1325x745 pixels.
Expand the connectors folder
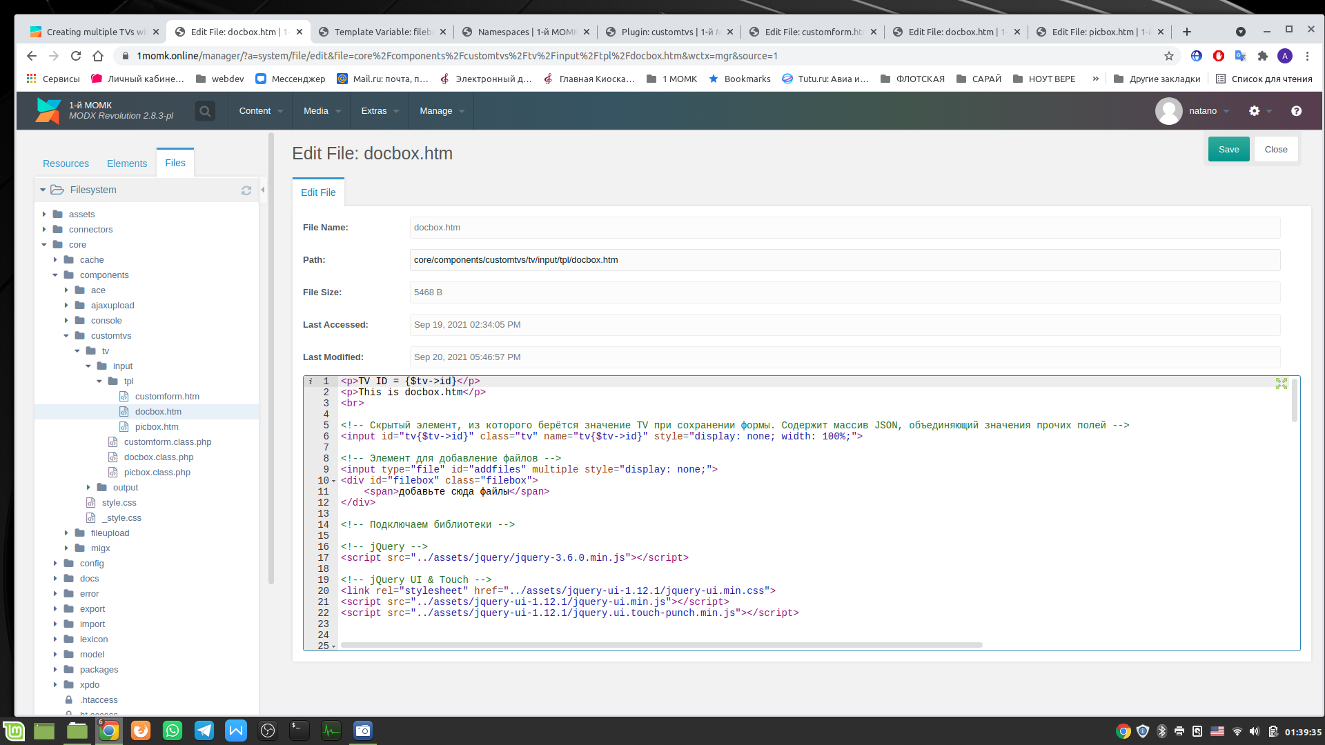point(44,230)
